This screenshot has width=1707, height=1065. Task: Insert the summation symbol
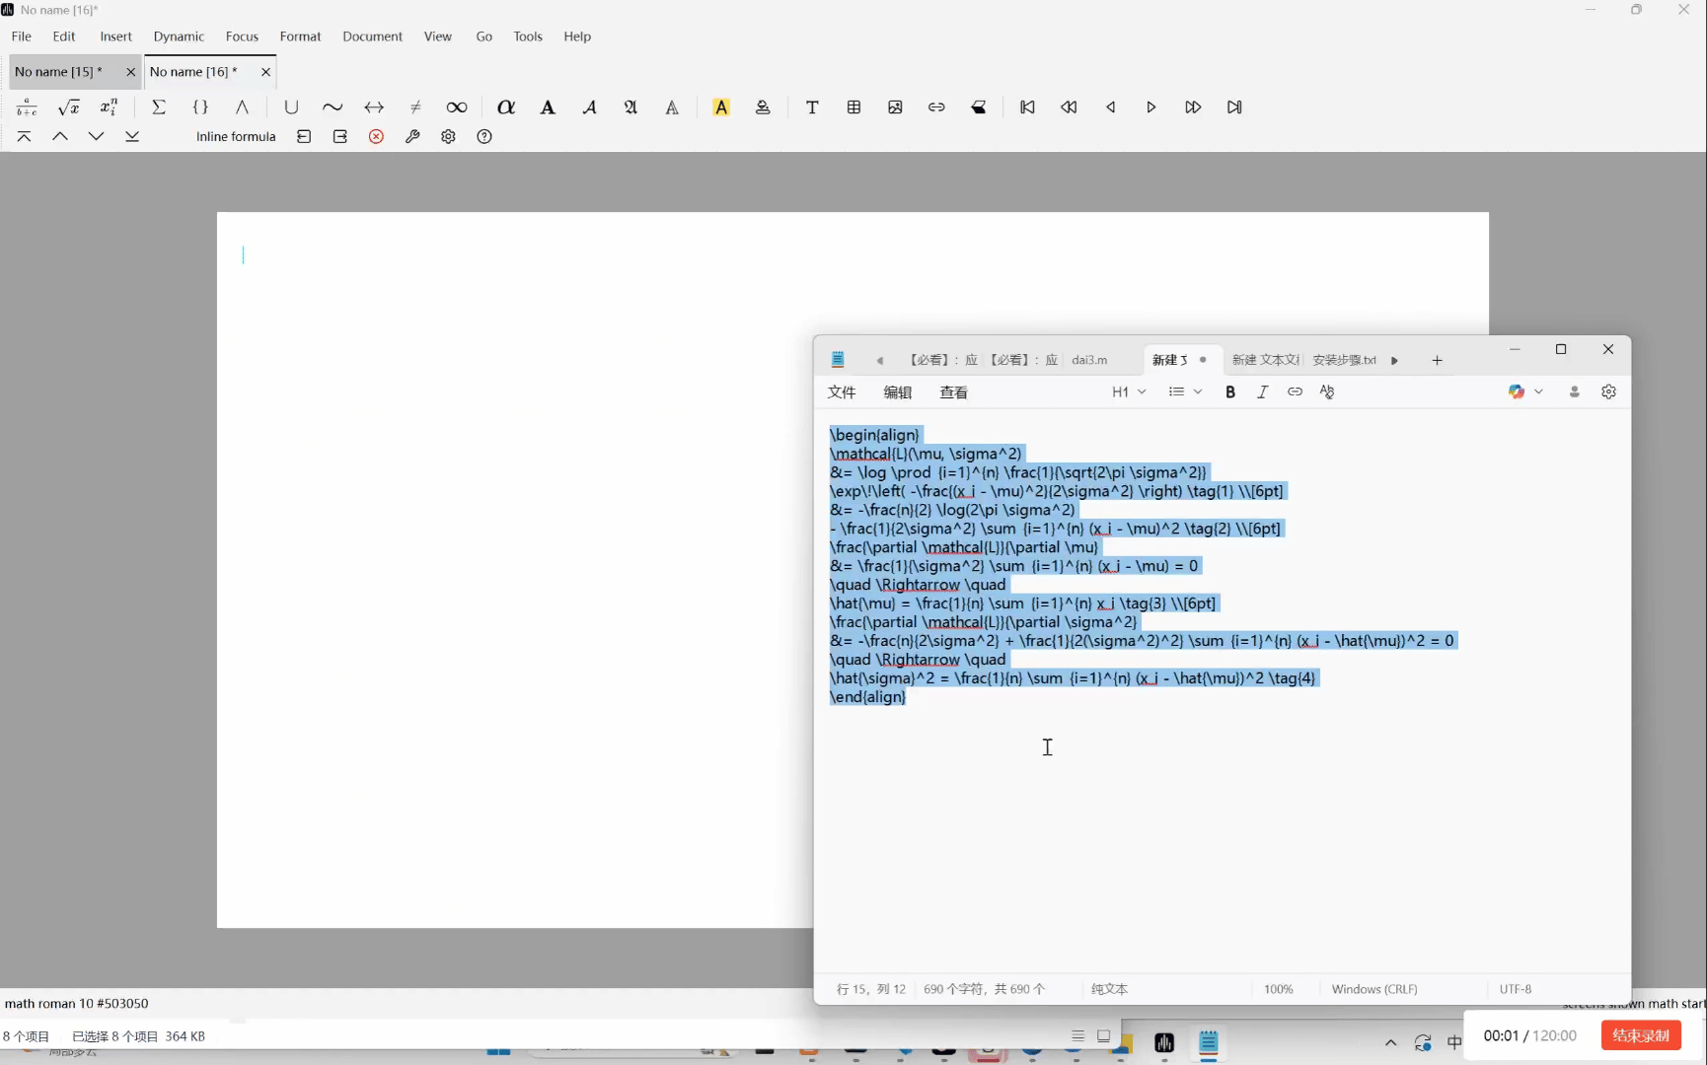pos(159,107)
